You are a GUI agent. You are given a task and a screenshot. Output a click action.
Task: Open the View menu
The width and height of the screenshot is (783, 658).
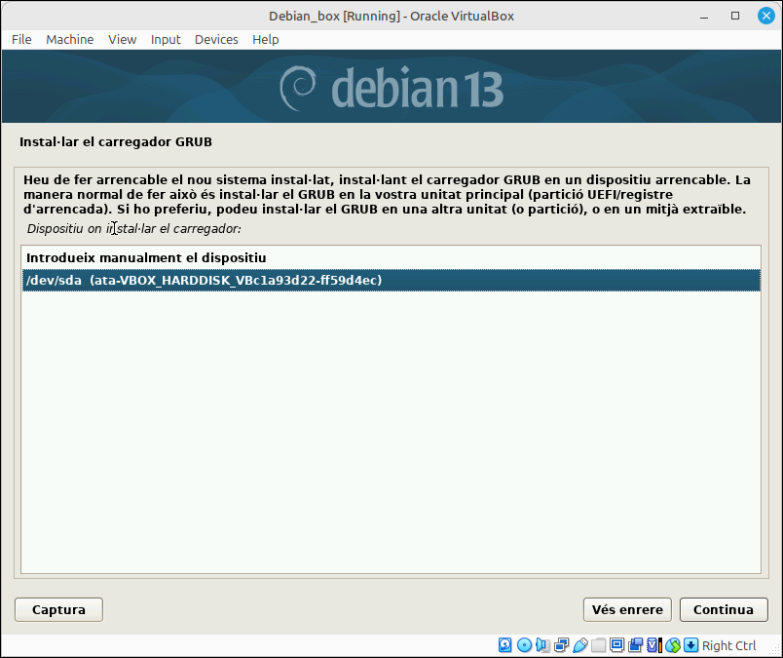coord(123,40)
